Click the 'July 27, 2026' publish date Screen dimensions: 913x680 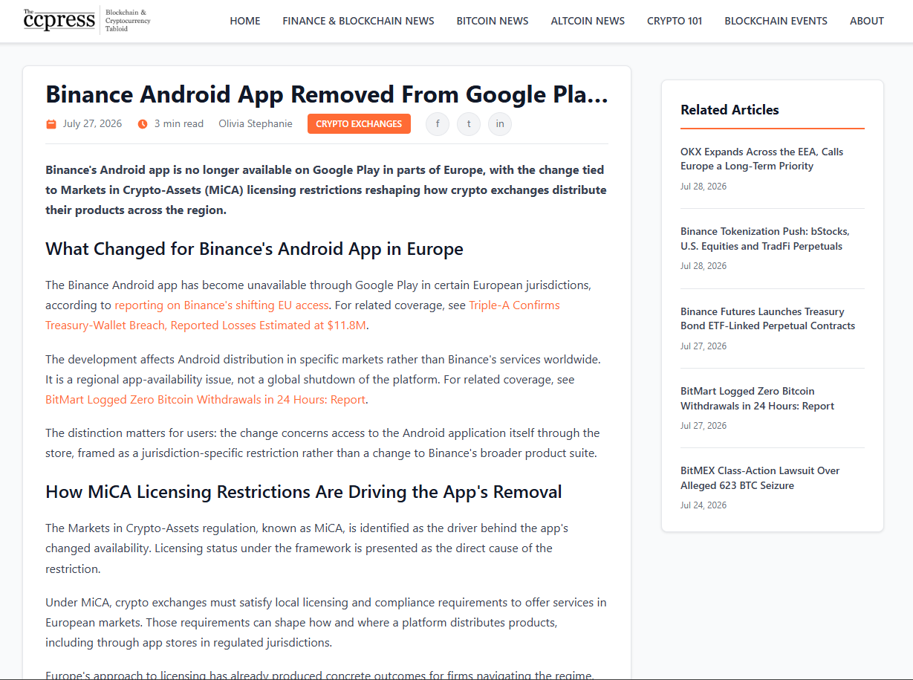point(92,124)
